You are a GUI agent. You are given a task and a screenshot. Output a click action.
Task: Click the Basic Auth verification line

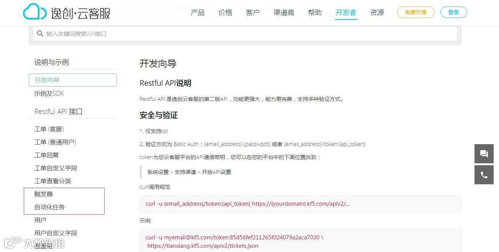252,144
